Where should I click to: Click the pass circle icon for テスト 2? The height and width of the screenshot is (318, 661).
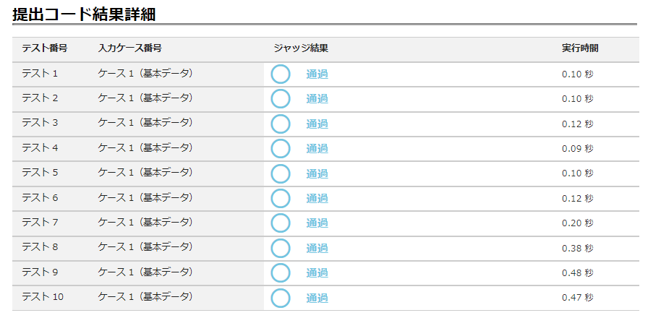pyautogui.click(x=281, y=99)
